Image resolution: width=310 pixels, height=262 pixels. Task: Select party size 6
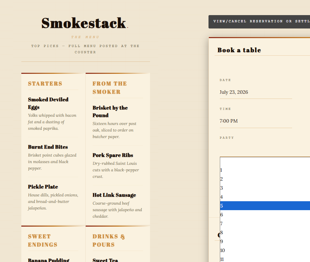click(265, 215)
